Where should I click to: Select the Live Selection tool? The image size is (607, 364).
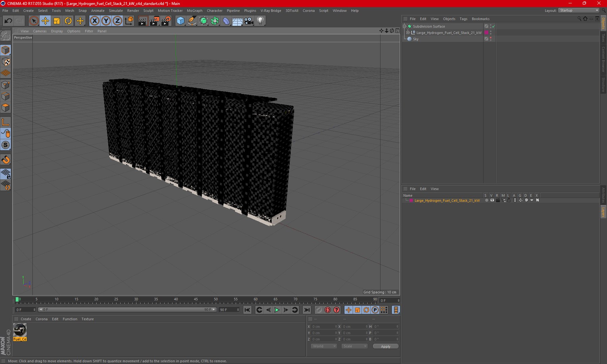[x=33, y=21]
